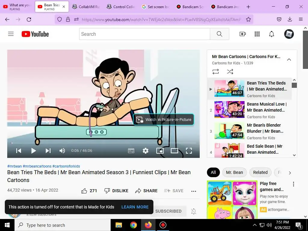Click Watch in Picture-in-Picture button
Viewport: 308px width, 231px height.
click(x=164, y=119)
